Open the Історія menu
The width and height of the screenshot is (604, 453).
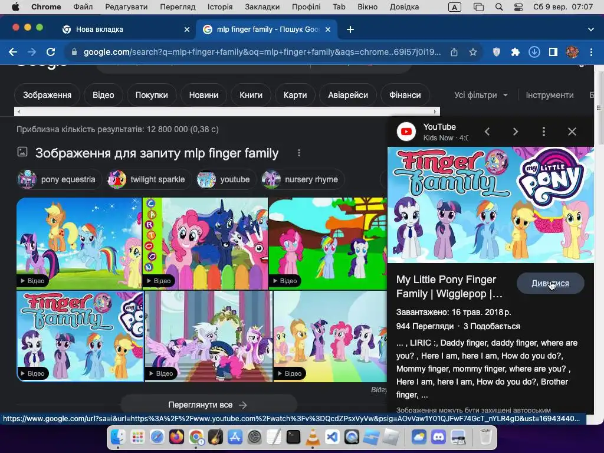(220, 7)
